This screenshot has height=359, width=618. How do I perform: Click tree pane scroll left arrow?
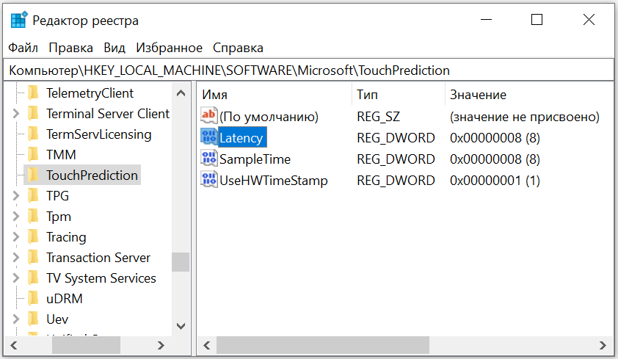[x=14, y=346]
